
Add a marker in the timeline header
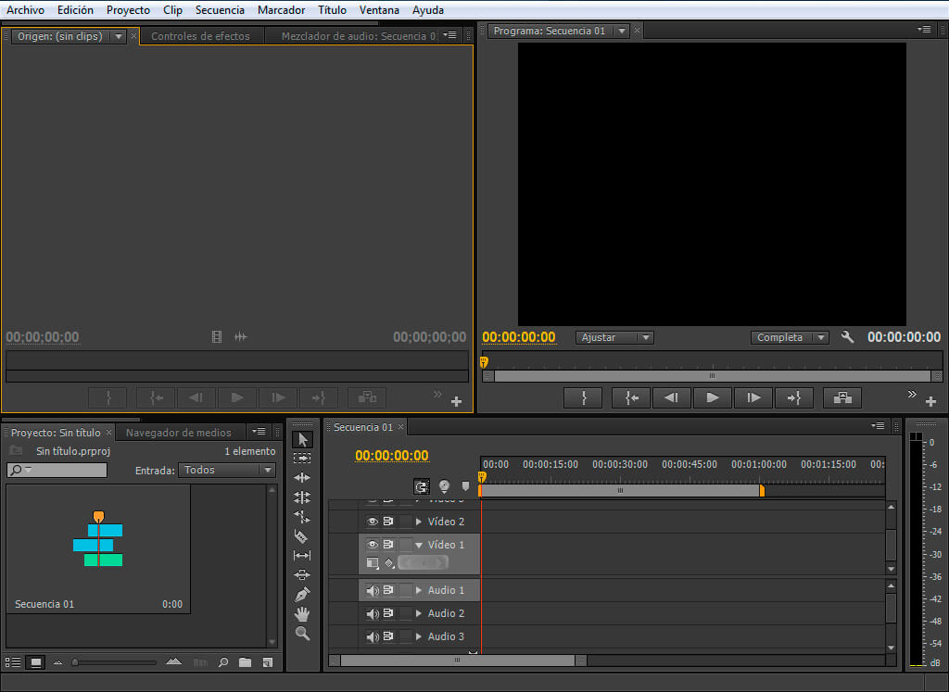click(465, 486)
